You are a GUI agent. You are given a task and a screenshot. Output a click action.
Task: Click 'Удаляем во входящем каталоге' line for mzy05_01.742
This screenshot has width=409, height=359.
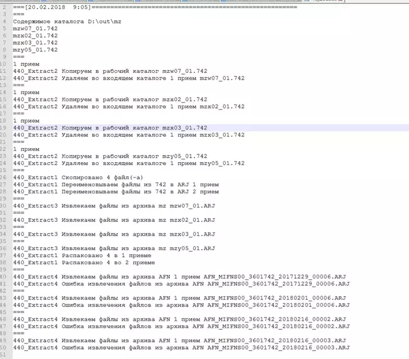pyautogui.click(x=129, y=163)
